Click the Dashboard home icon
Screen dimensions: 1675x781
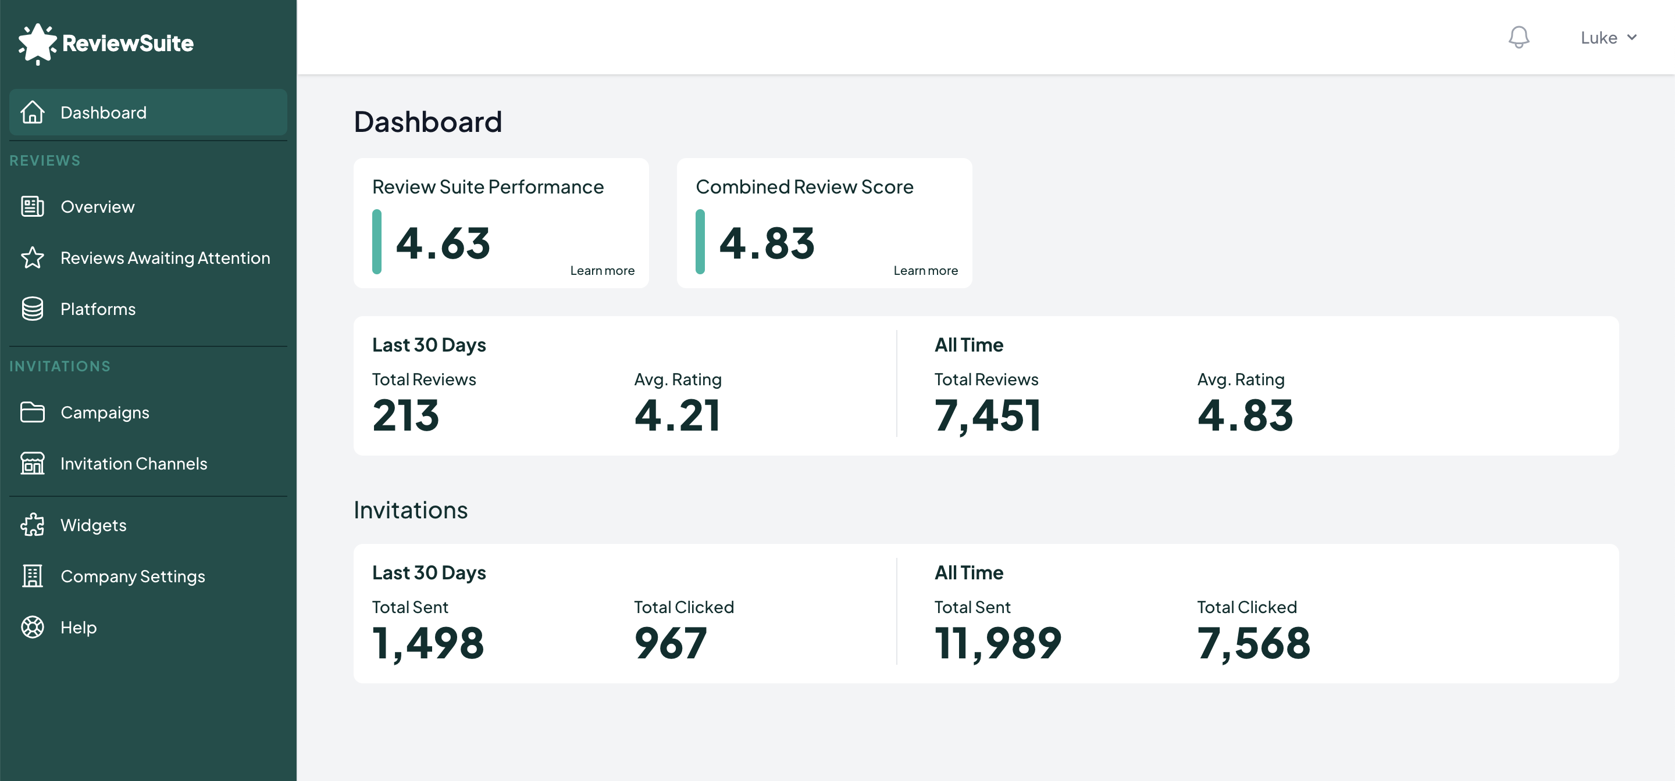tap(32, 112)
